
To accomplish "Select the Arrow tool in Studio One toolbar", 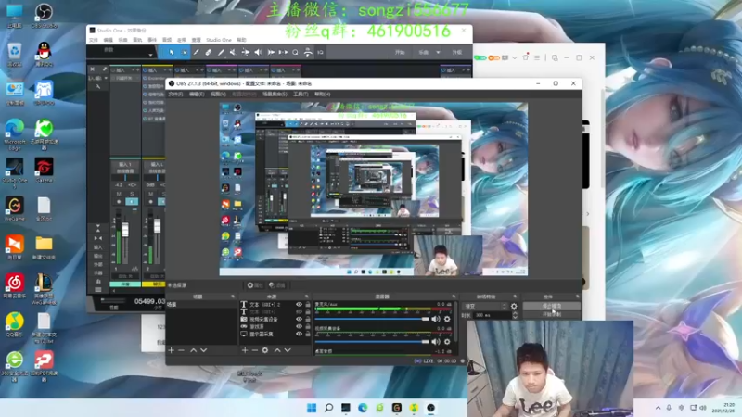I will click(172, 53).
